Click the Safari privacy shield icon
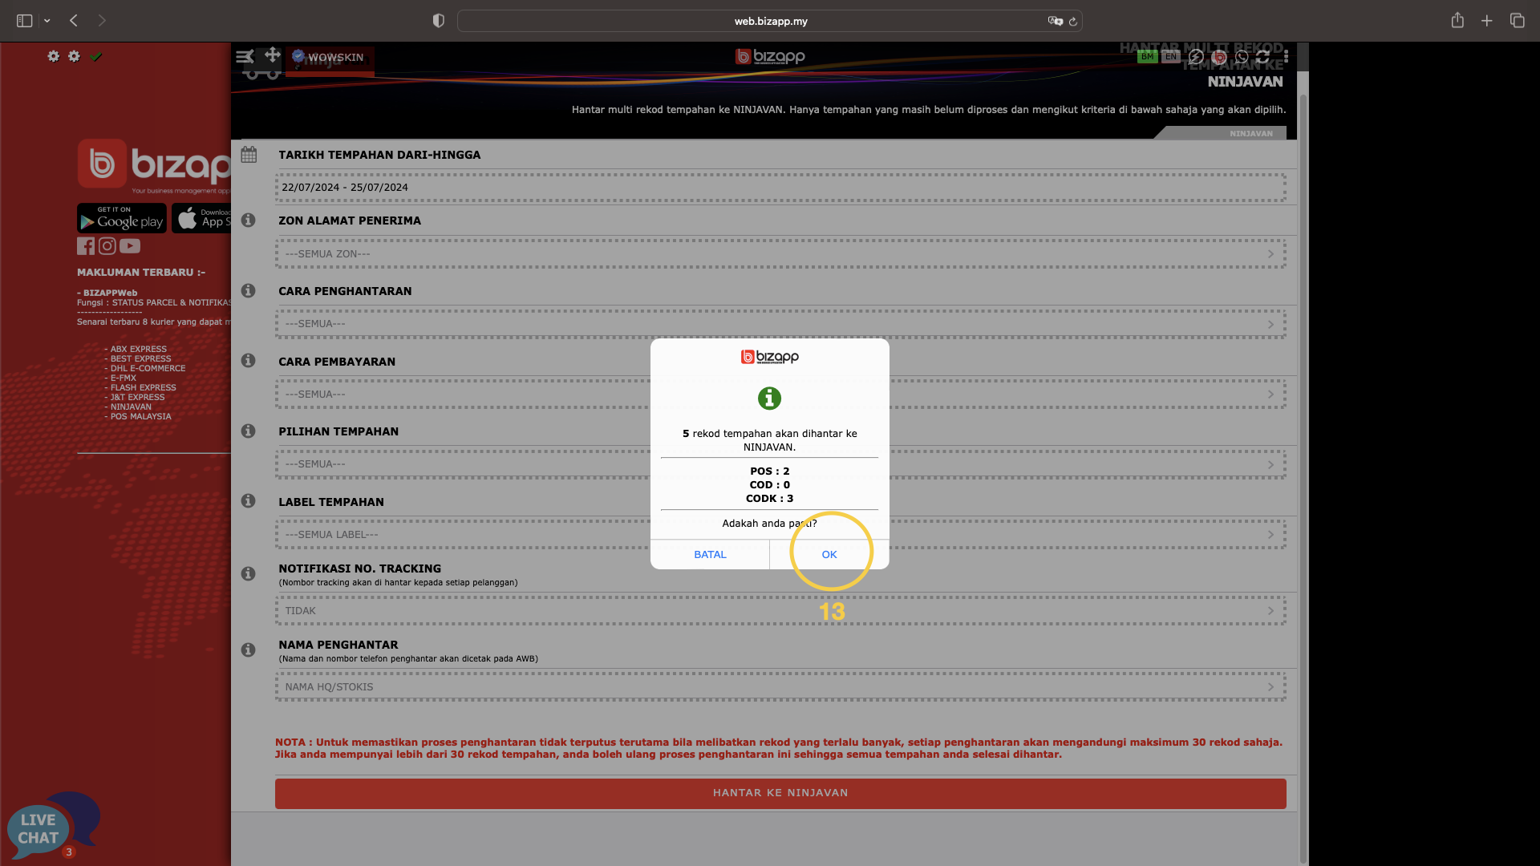This screenshot has height=866, width=1540. point(438,21)
